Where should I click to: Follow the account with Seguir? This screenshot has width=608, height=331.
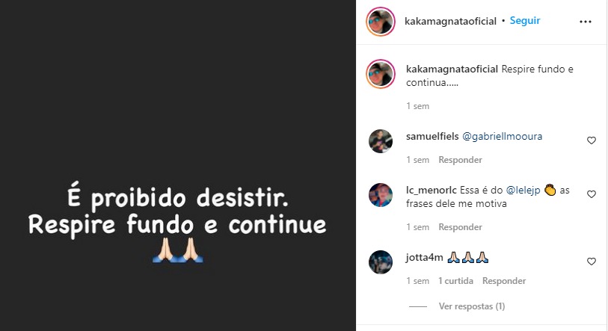pos(525,20)
